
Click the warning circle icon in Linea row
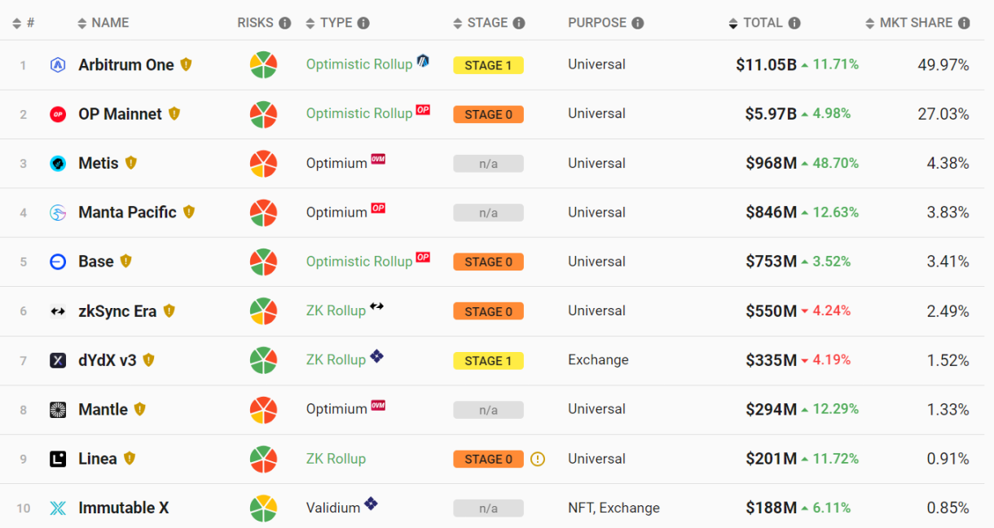537,459
